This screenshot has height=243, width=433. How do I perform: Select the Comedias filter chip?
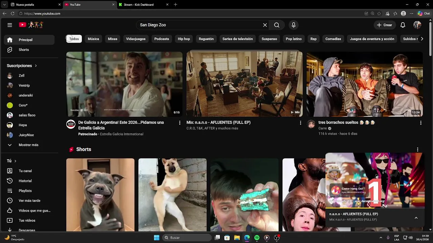coord(333,39)
